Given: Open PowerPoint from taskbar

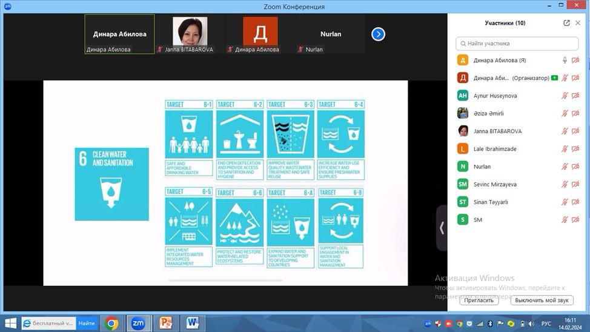Looking at the screenshot, I should pyautogui.click(x=165, y=323).
